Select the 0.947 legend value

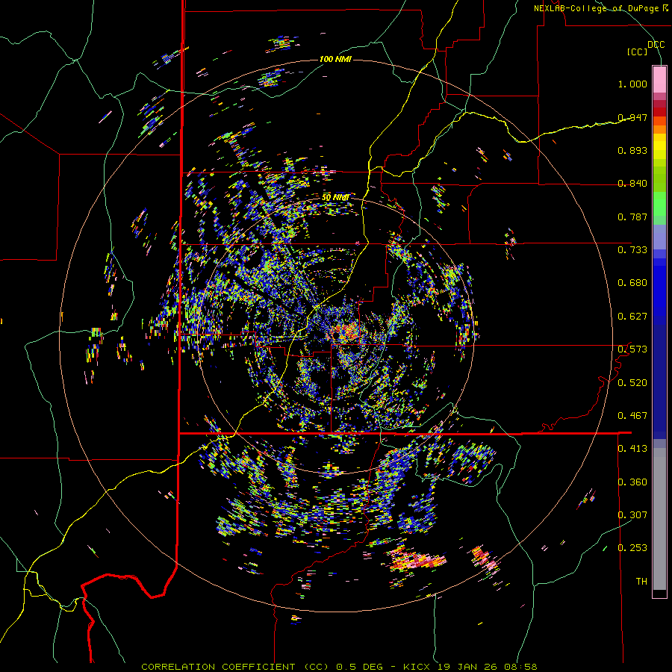point(632,117)
